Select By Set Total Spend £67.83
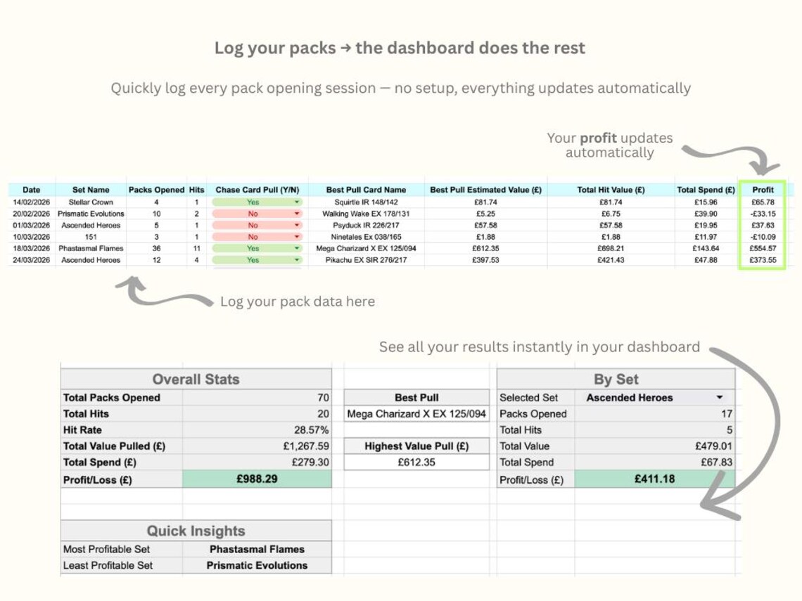 (655, 462)
